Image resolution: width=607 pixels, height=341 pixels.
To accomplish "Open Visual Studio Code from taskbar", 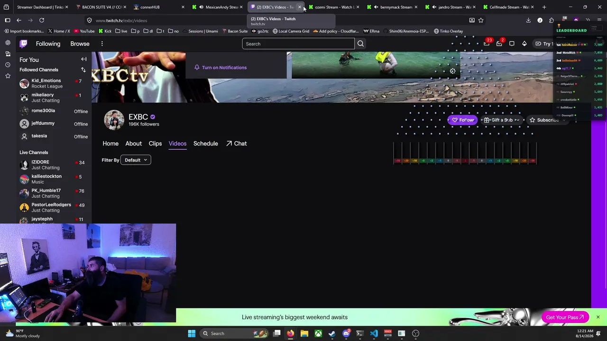I will [374, 333].
